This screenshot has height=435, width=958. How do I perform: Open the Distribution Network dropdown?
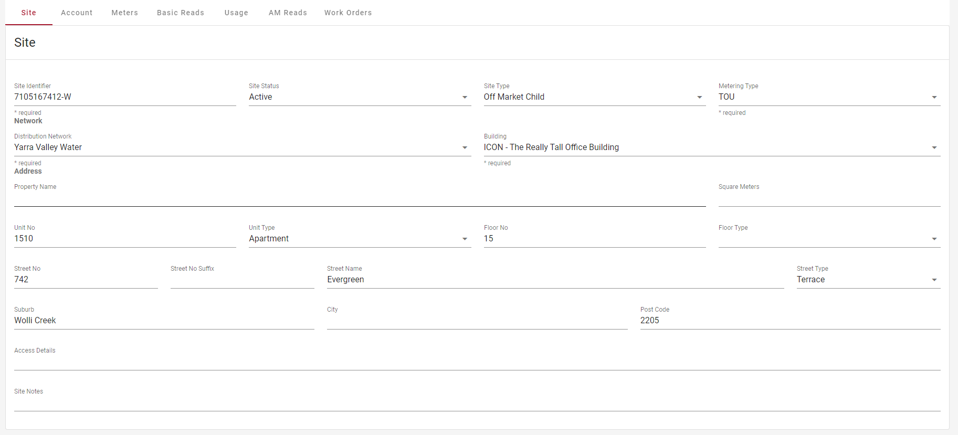point(242,147)
